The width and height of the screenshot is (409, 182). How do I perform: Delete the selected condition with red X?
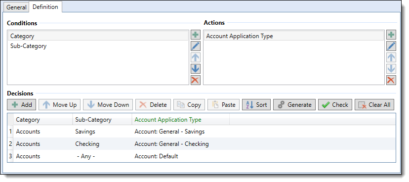(x=196, y=80)
